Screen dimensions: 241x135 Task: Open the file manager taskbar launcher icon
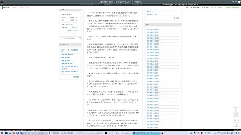tap(10, 133)
